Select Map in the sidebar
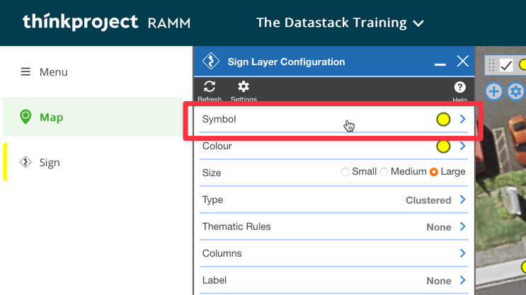Image resolution: width=526 pixels, height=295 pixels. (93, 117)
